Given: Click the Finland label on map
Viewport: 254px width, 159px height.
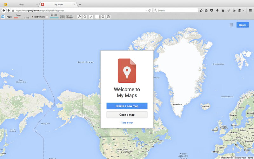Looking at the screenshot, I should [x=251, y=113].
